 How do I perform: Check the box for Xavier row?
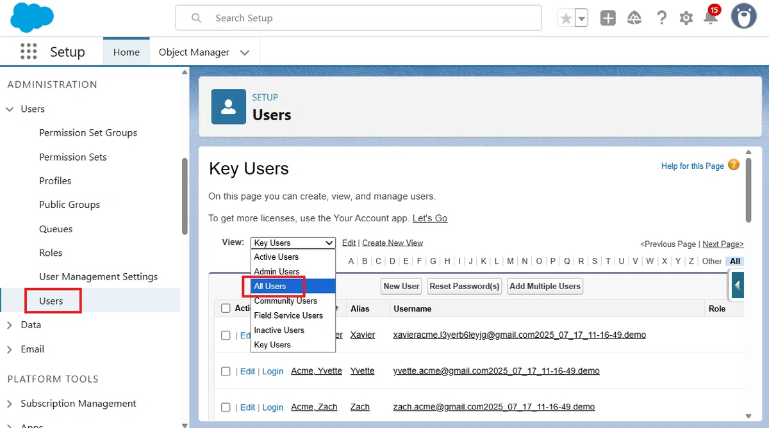point(226,335)
